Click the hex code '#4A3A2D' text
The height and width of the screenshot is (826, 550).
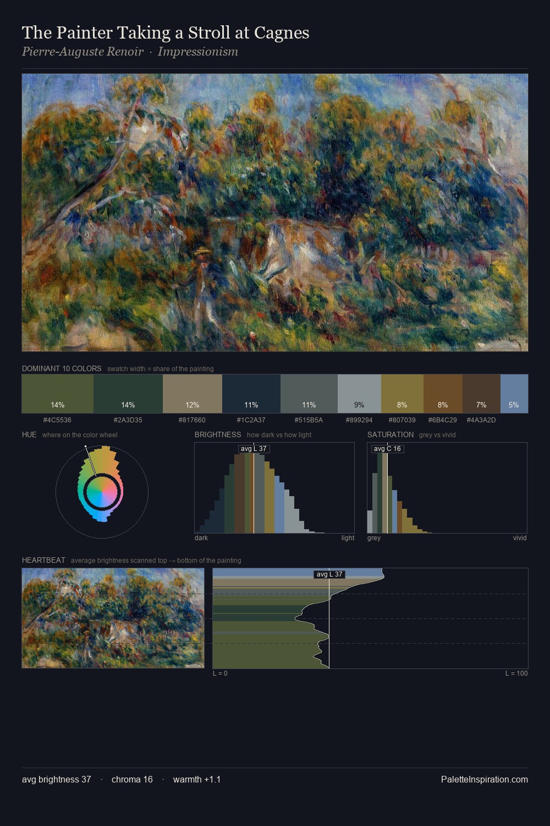(x=481, y=420)
